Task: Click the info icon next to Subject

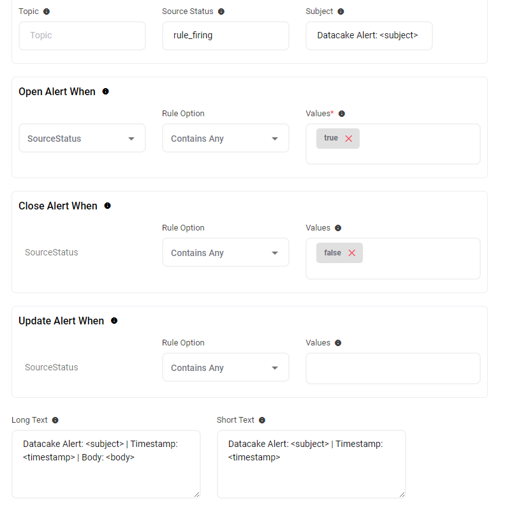Action: click(341, 11)
